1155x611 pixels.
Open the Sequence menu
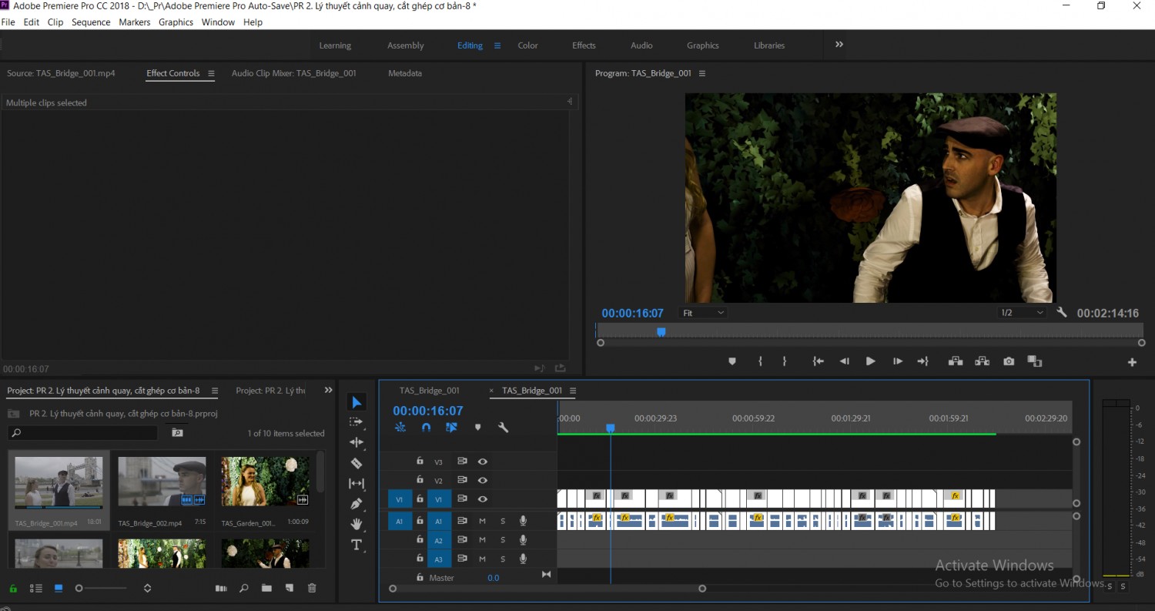tap(91, 22)
